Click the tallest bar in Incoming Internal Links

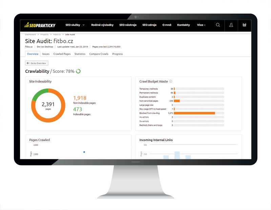[x=177, y=155]
